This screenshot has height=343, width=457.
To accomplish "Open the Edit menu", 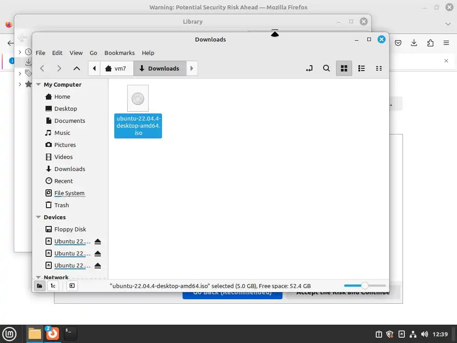I will pos(57,53).
